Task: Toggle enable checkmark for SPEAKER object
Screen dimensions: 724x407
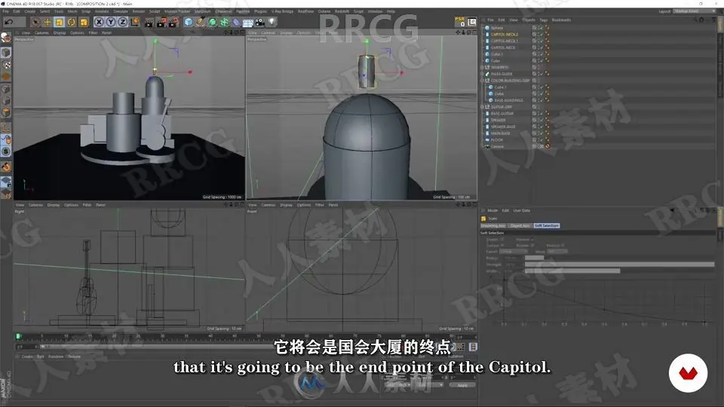Action: tap(541, 120)
